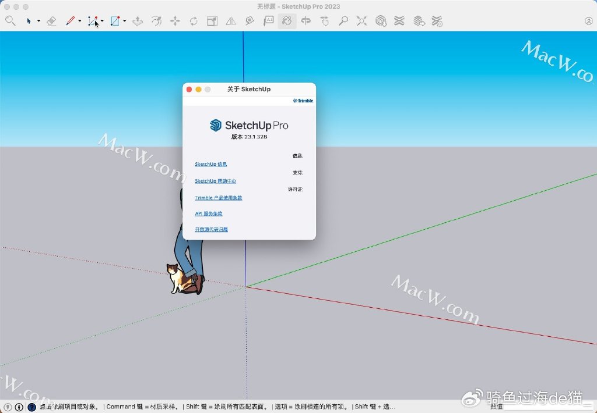Open Extension Warehouse icon
Image resolution: width=597 pixels, height=413 pixels.
tap(399, 21)
